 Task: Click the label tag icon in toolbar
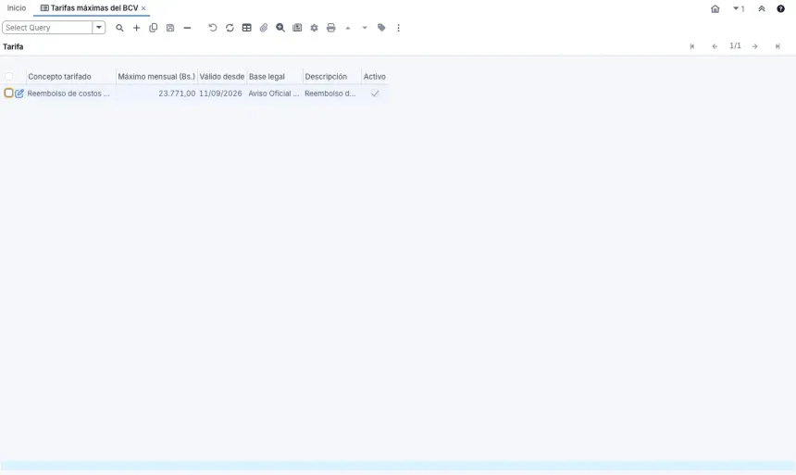click(381, 28)
